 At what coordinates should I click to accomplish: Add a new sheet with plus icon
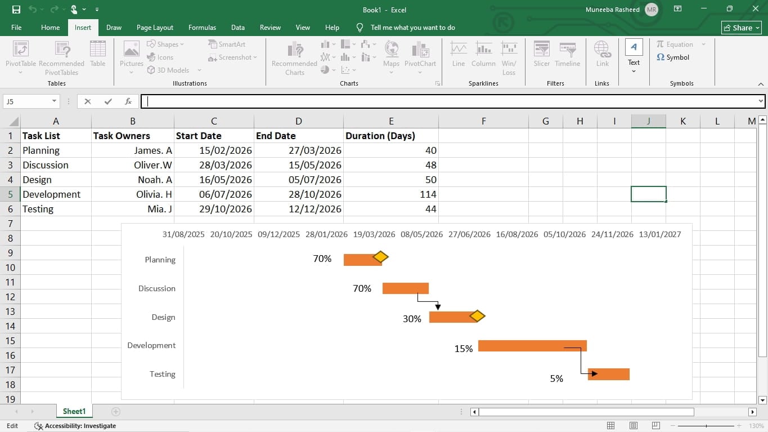116,412
